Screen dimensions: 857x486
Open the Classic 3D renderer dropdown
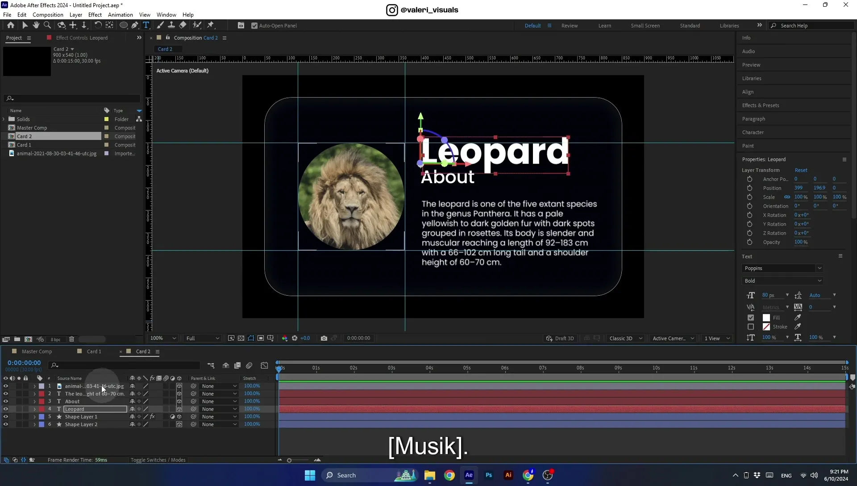(626, 338)
